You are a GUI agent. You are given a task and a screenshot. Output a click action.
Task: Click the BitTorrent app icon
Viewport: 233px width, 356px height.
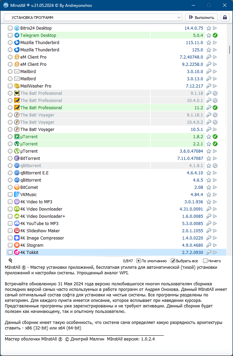[x=17, y=158]
